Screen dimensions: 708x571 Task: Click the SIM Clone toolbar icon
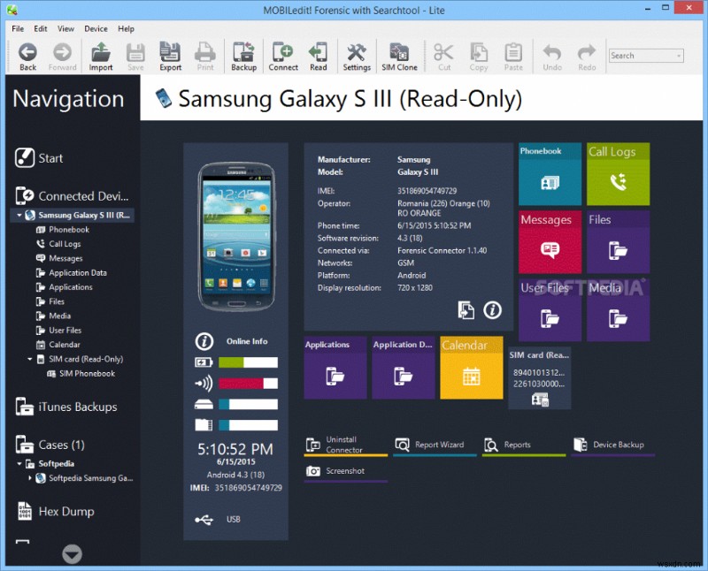pyautogui.click(x=399, y=54)
